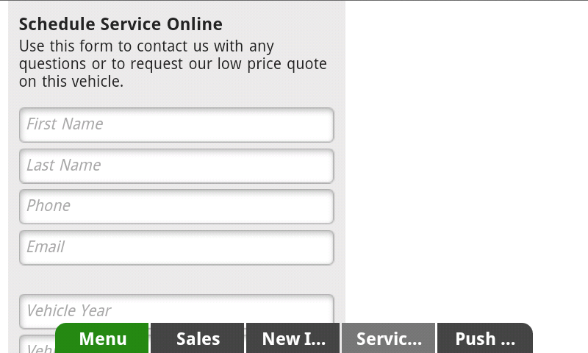Image resolution: width=588 pixels, height=353 pixels.
Task: Focus the Vehicle Year text field
Action: [176, 308]
